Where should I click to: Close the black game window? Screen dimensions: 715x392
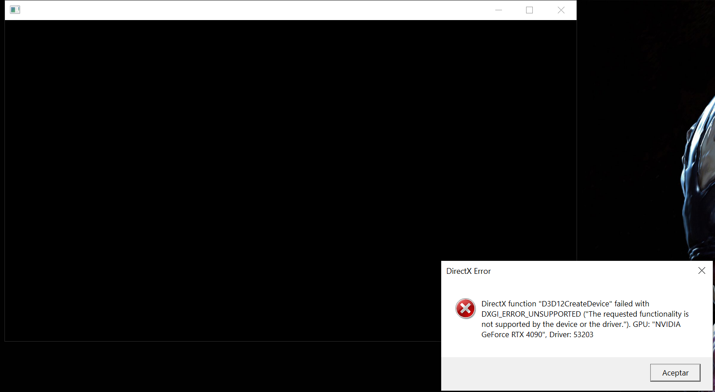(x=561, y=10)
